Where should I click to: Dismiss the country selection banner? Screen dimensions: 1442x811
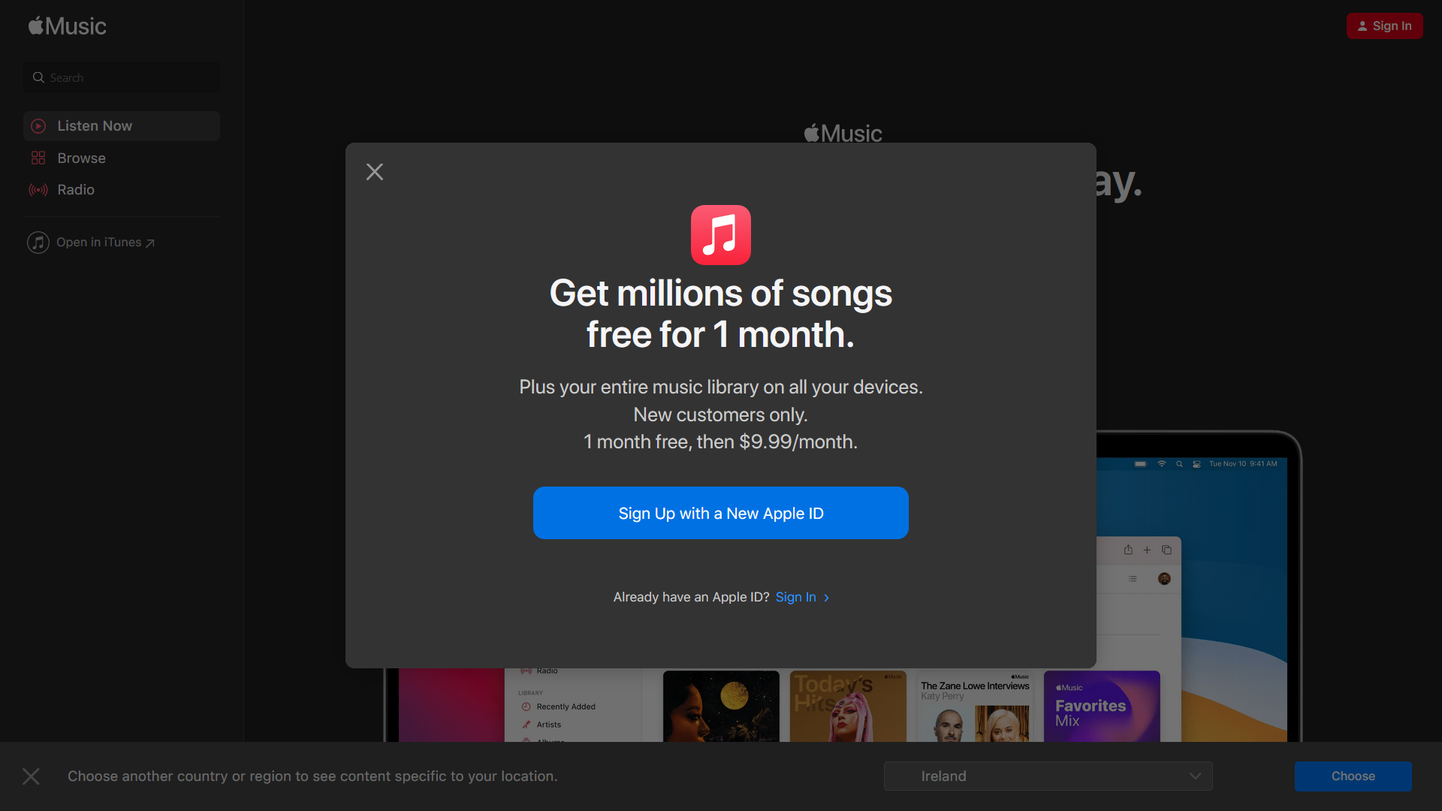(31, 776)
